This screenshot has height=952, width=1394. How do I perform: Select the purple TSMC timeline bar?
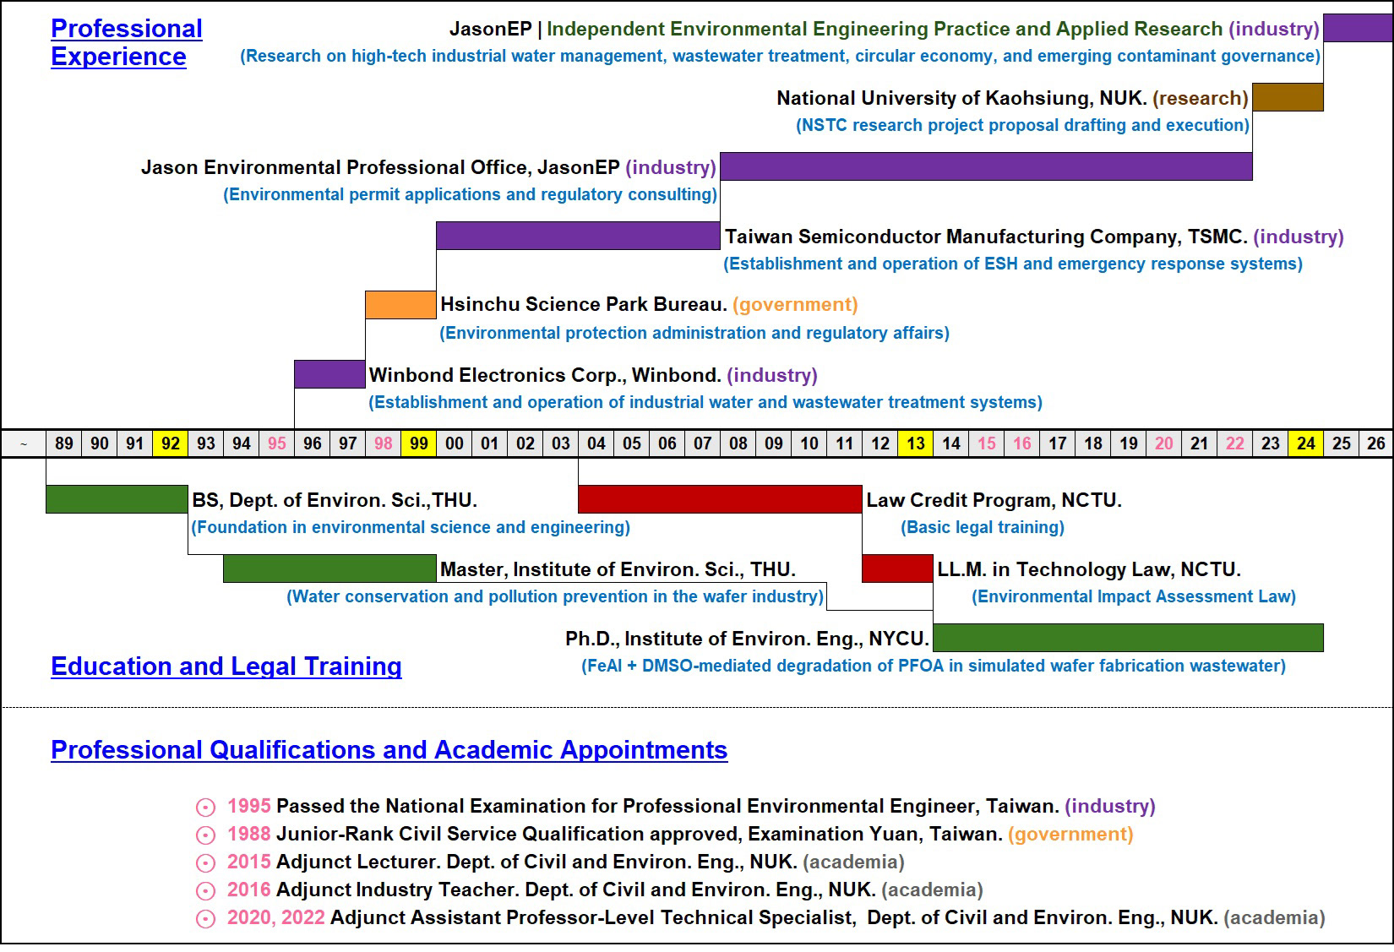pos(578,236)
